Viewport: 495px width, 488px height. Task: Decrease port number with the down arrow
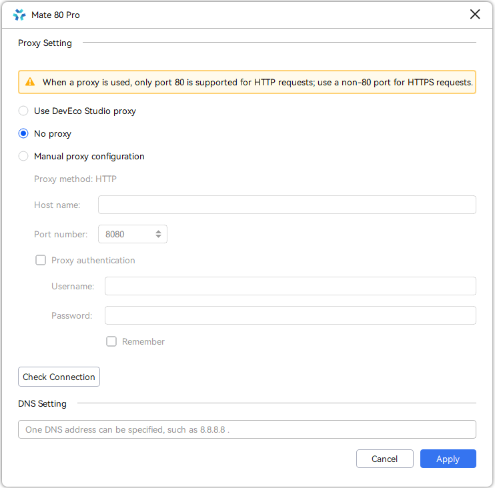point(158,237)
